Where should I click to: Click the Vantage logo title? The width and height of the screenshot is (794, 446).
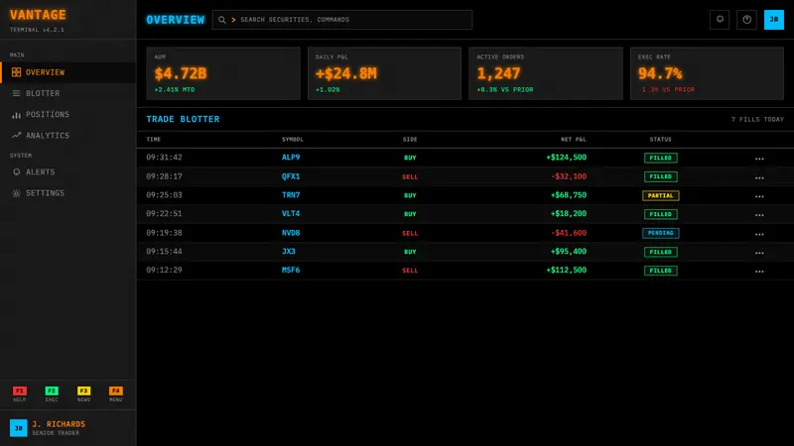pyautogui.click(x=38, y=15)
